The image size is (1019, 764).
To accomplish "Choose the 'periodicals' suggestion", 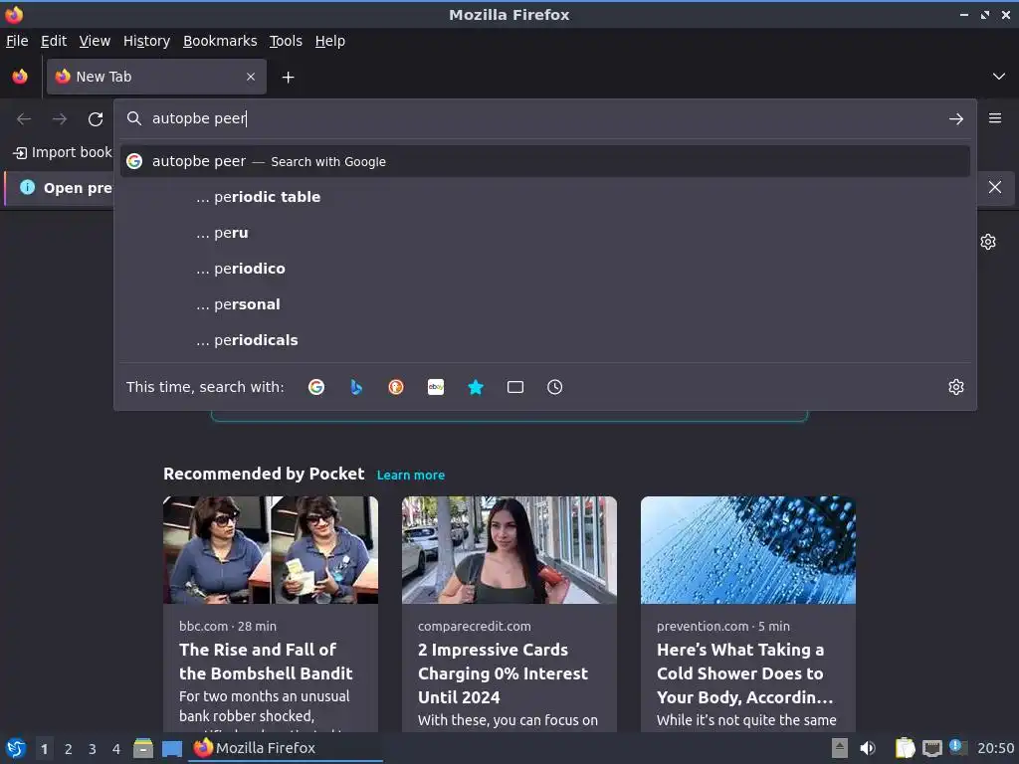I will click(x=544, y=340).
